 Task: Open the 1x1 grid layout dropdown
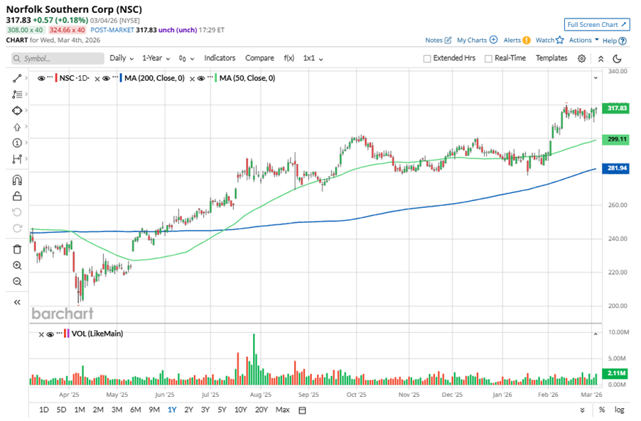[313, 58]
